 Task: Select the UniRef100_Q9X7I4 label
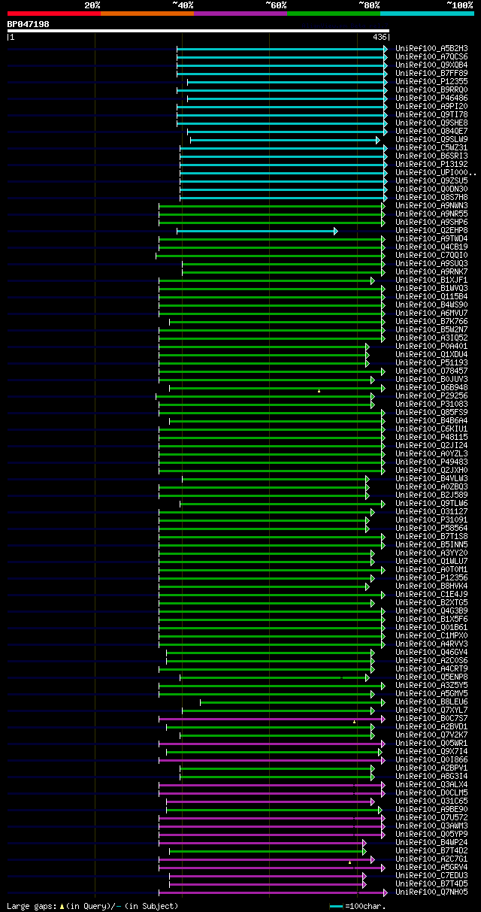tap(431, 751)
